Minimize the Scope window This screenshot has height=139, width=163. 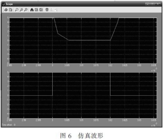(x=147, y=4)
